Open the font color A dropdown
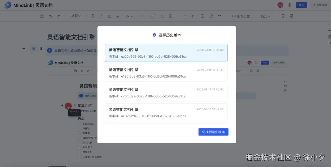The image size is (331, 167). pyautogui.click(x=129, y=16)
